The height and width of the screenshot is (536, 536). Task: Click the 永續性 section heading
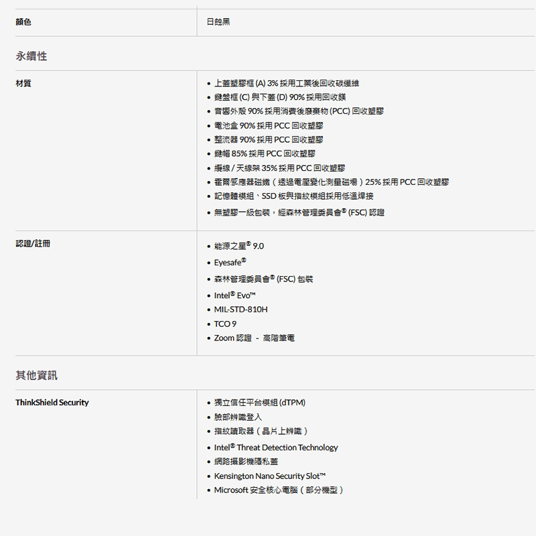pos(31,56)
